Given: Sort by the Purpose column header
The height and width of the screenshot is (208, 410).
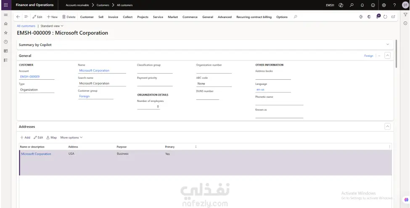Looking at the screenshot, I should pos(122,147).
